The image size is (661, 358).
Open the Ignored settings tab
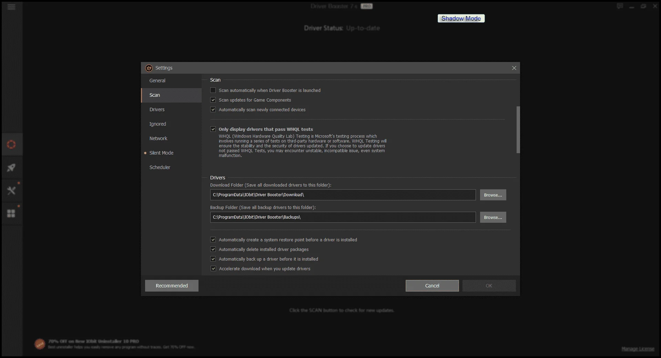click(x=171, y=124)
